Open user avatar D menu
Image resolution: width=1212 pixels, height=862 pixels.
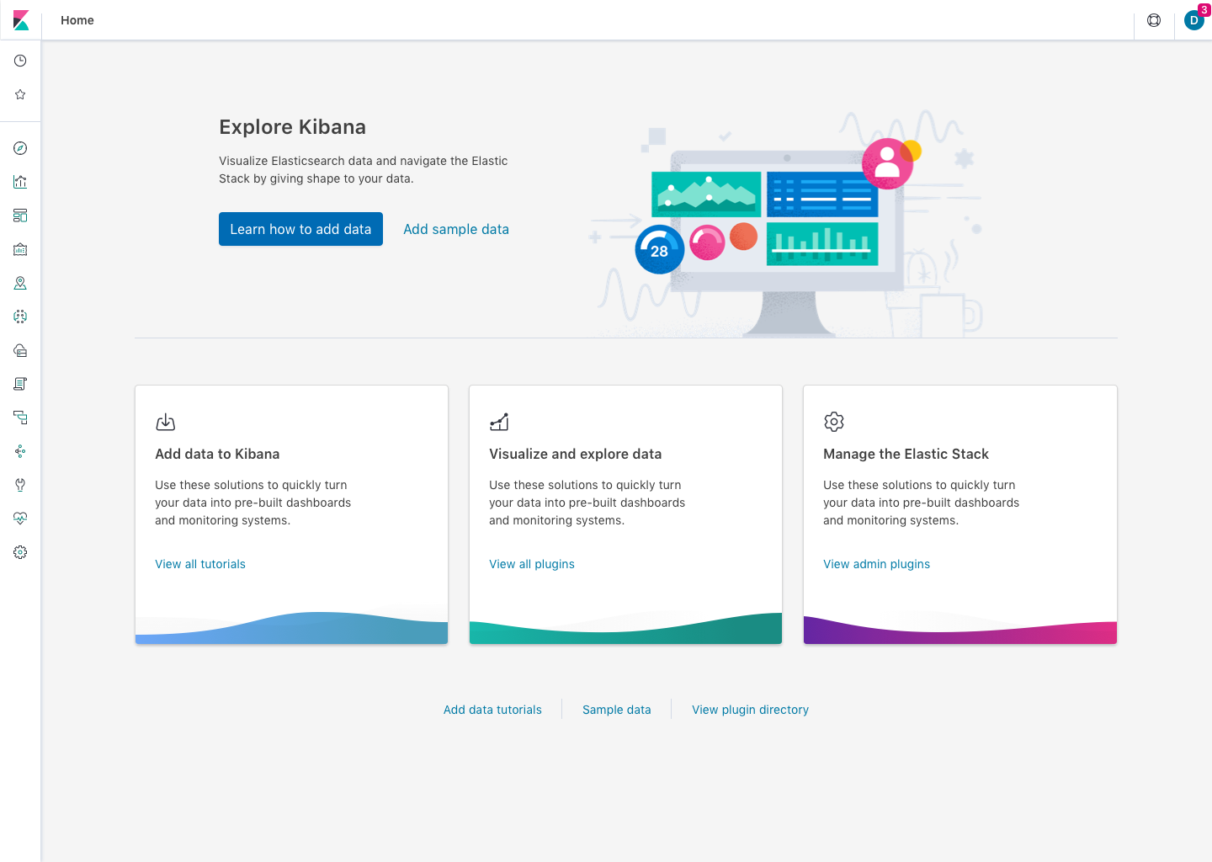[1193, 21]
